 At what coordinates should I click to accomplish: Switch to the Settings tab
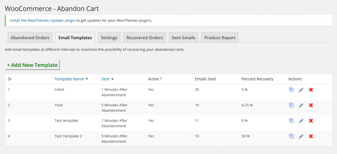[x=109, y=38]
